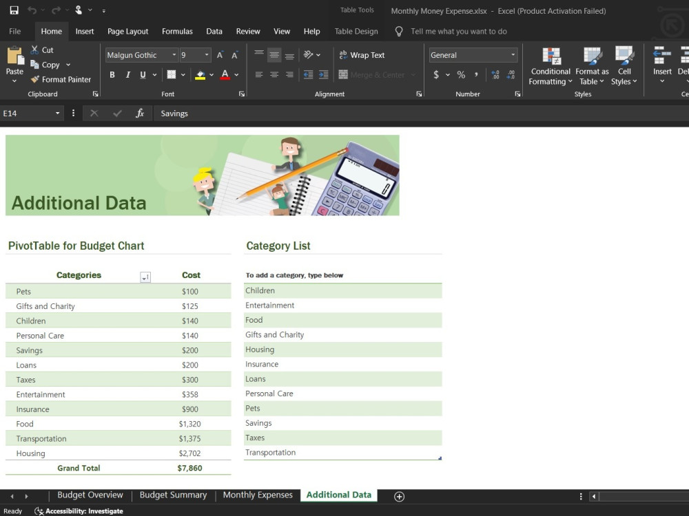Toggle Bold formatting
Screen dimensions: 689x516
click(112, 74)
